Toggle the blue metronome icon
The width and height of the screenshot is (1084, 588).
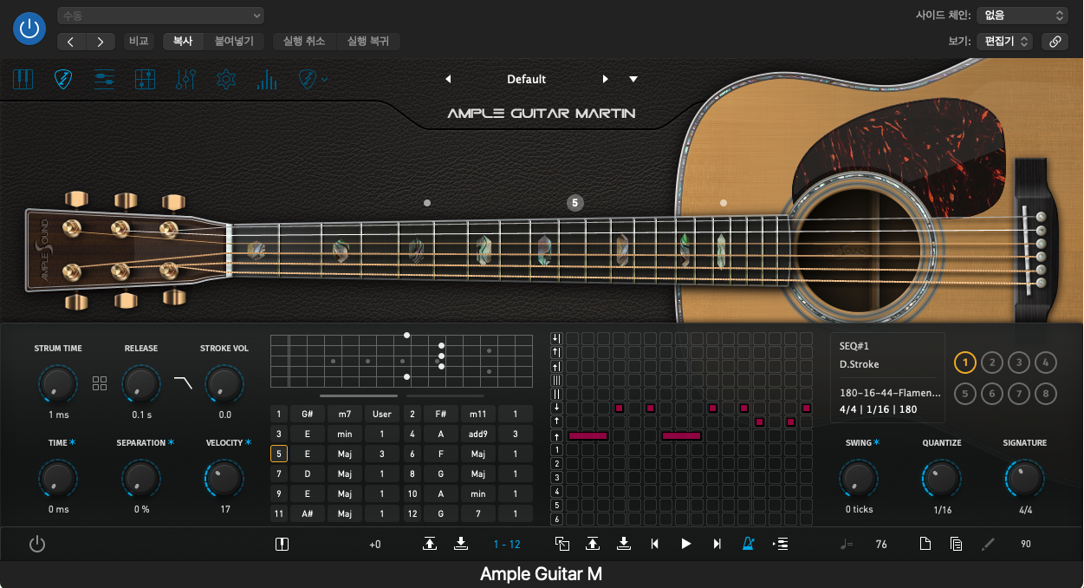(748, 544)
